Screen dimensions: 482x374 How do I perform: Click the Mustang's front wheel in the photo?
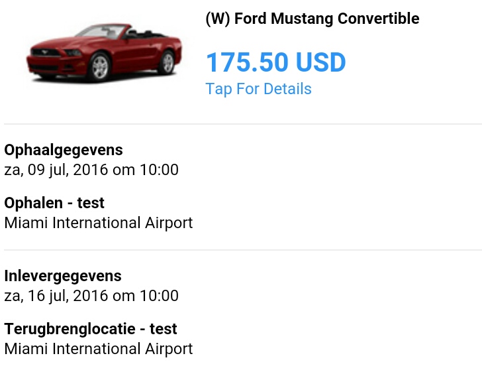[99, 66]
